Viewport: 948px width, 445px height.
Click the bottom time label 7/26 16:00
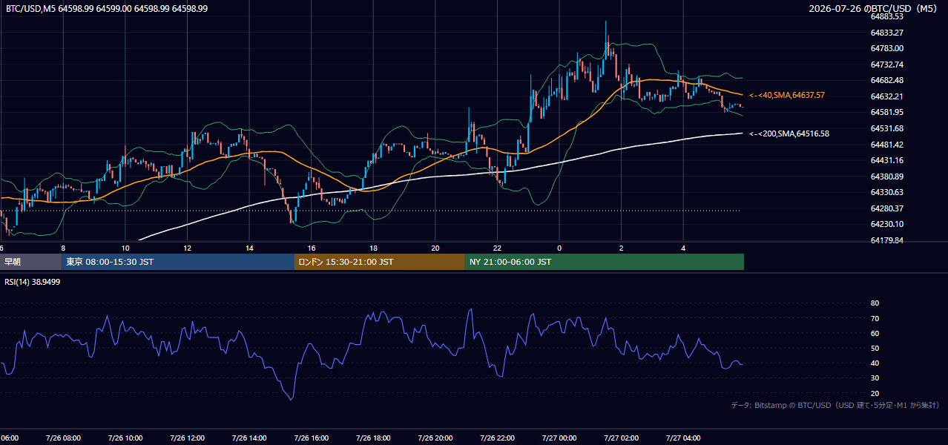[x=311, y=438]
